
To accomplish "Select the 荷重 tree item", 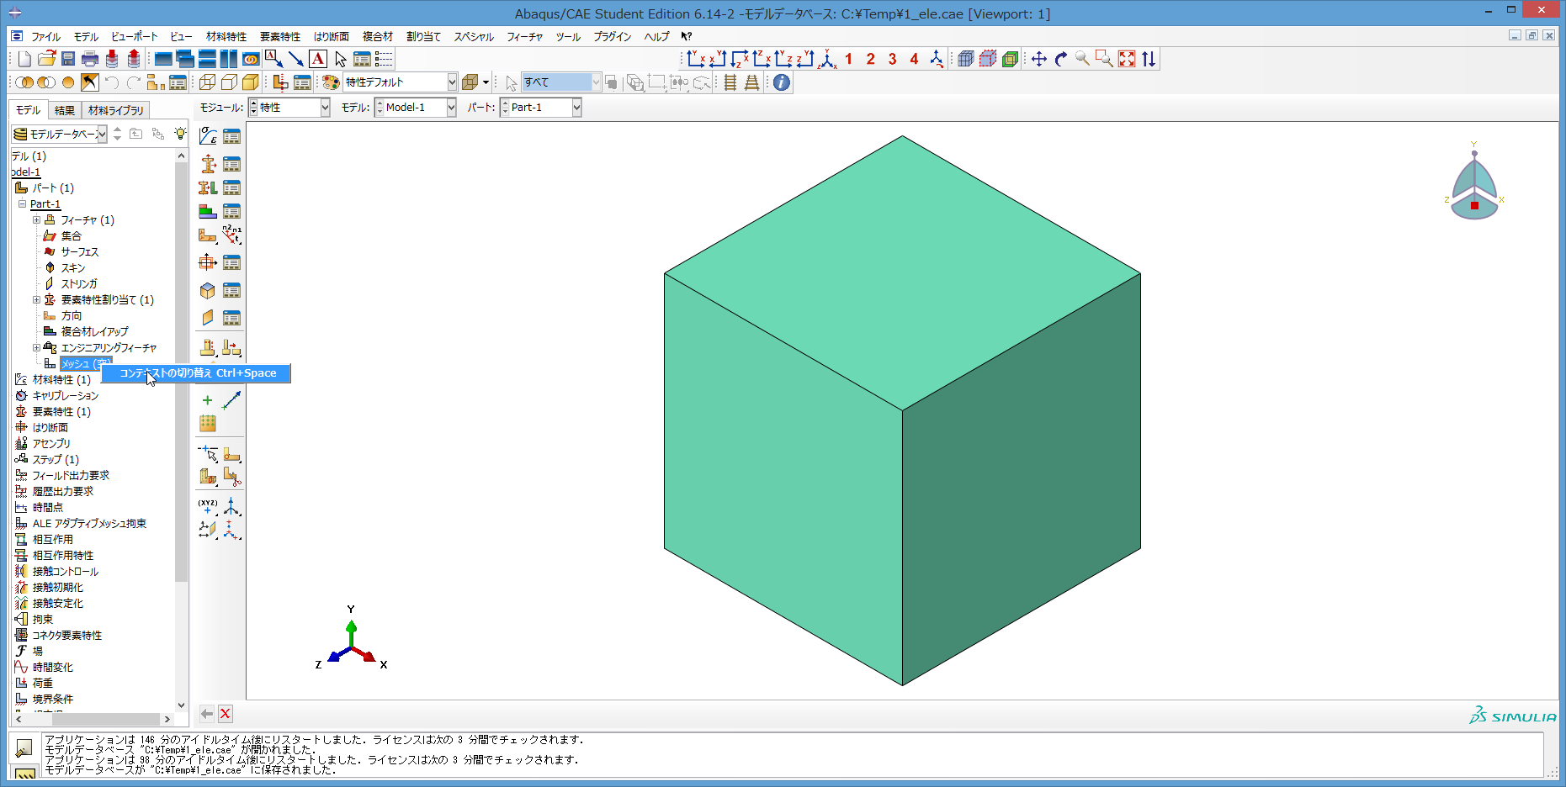I will pyautogui.click(x=42, y=684).
